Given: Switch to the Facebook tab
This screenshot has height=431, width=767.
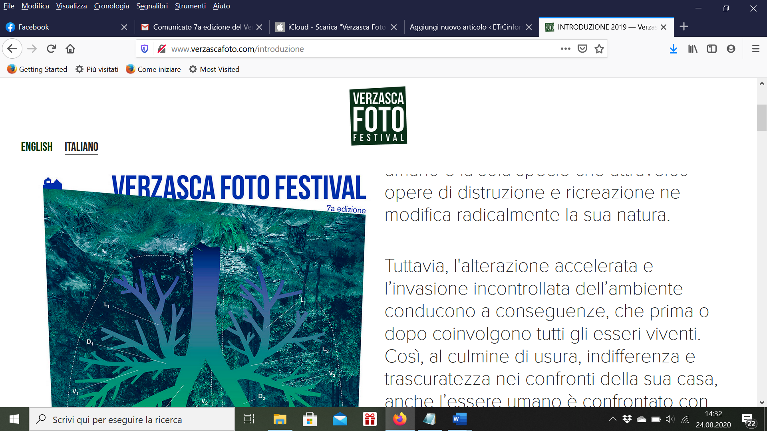Looking at the screenshot, I should point(67,27).
